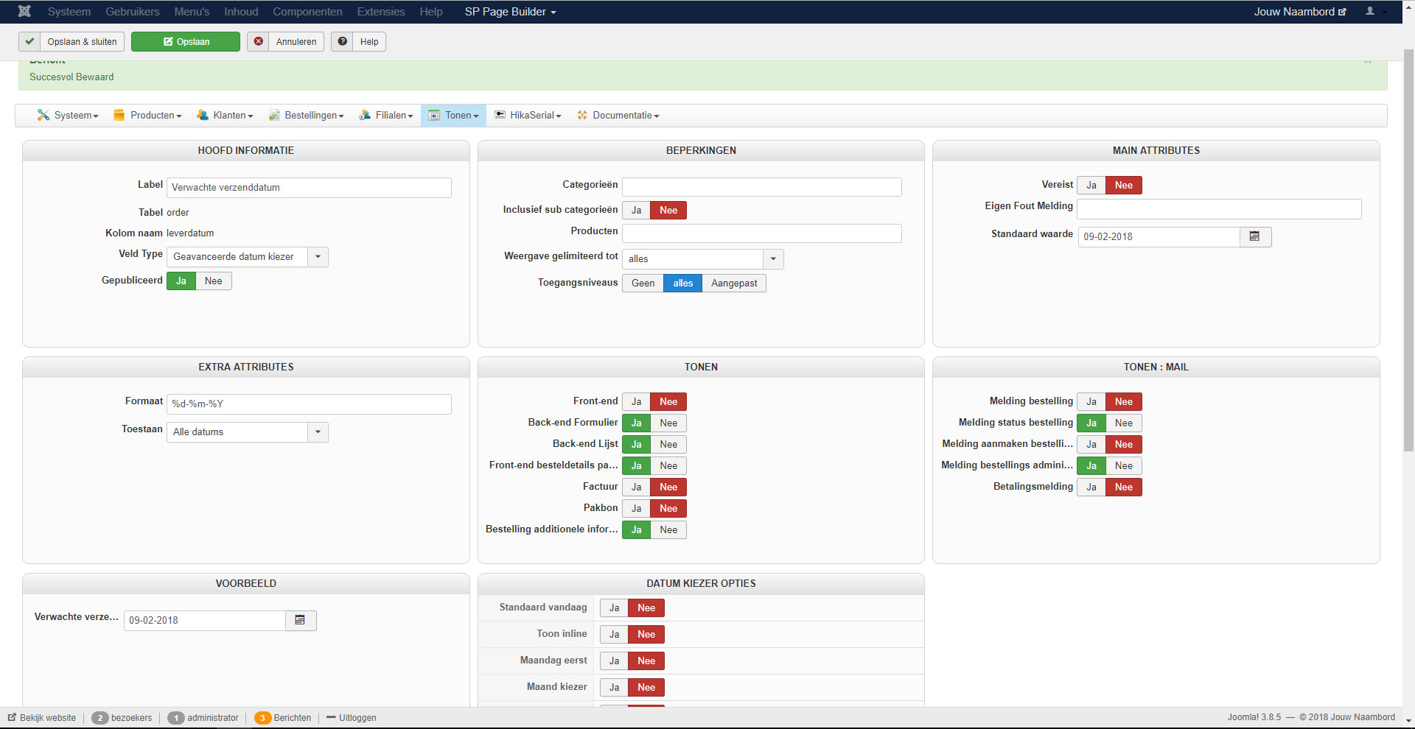Click the Bekijk website external link icon
1415x729 pixels.
click(12, 717)
